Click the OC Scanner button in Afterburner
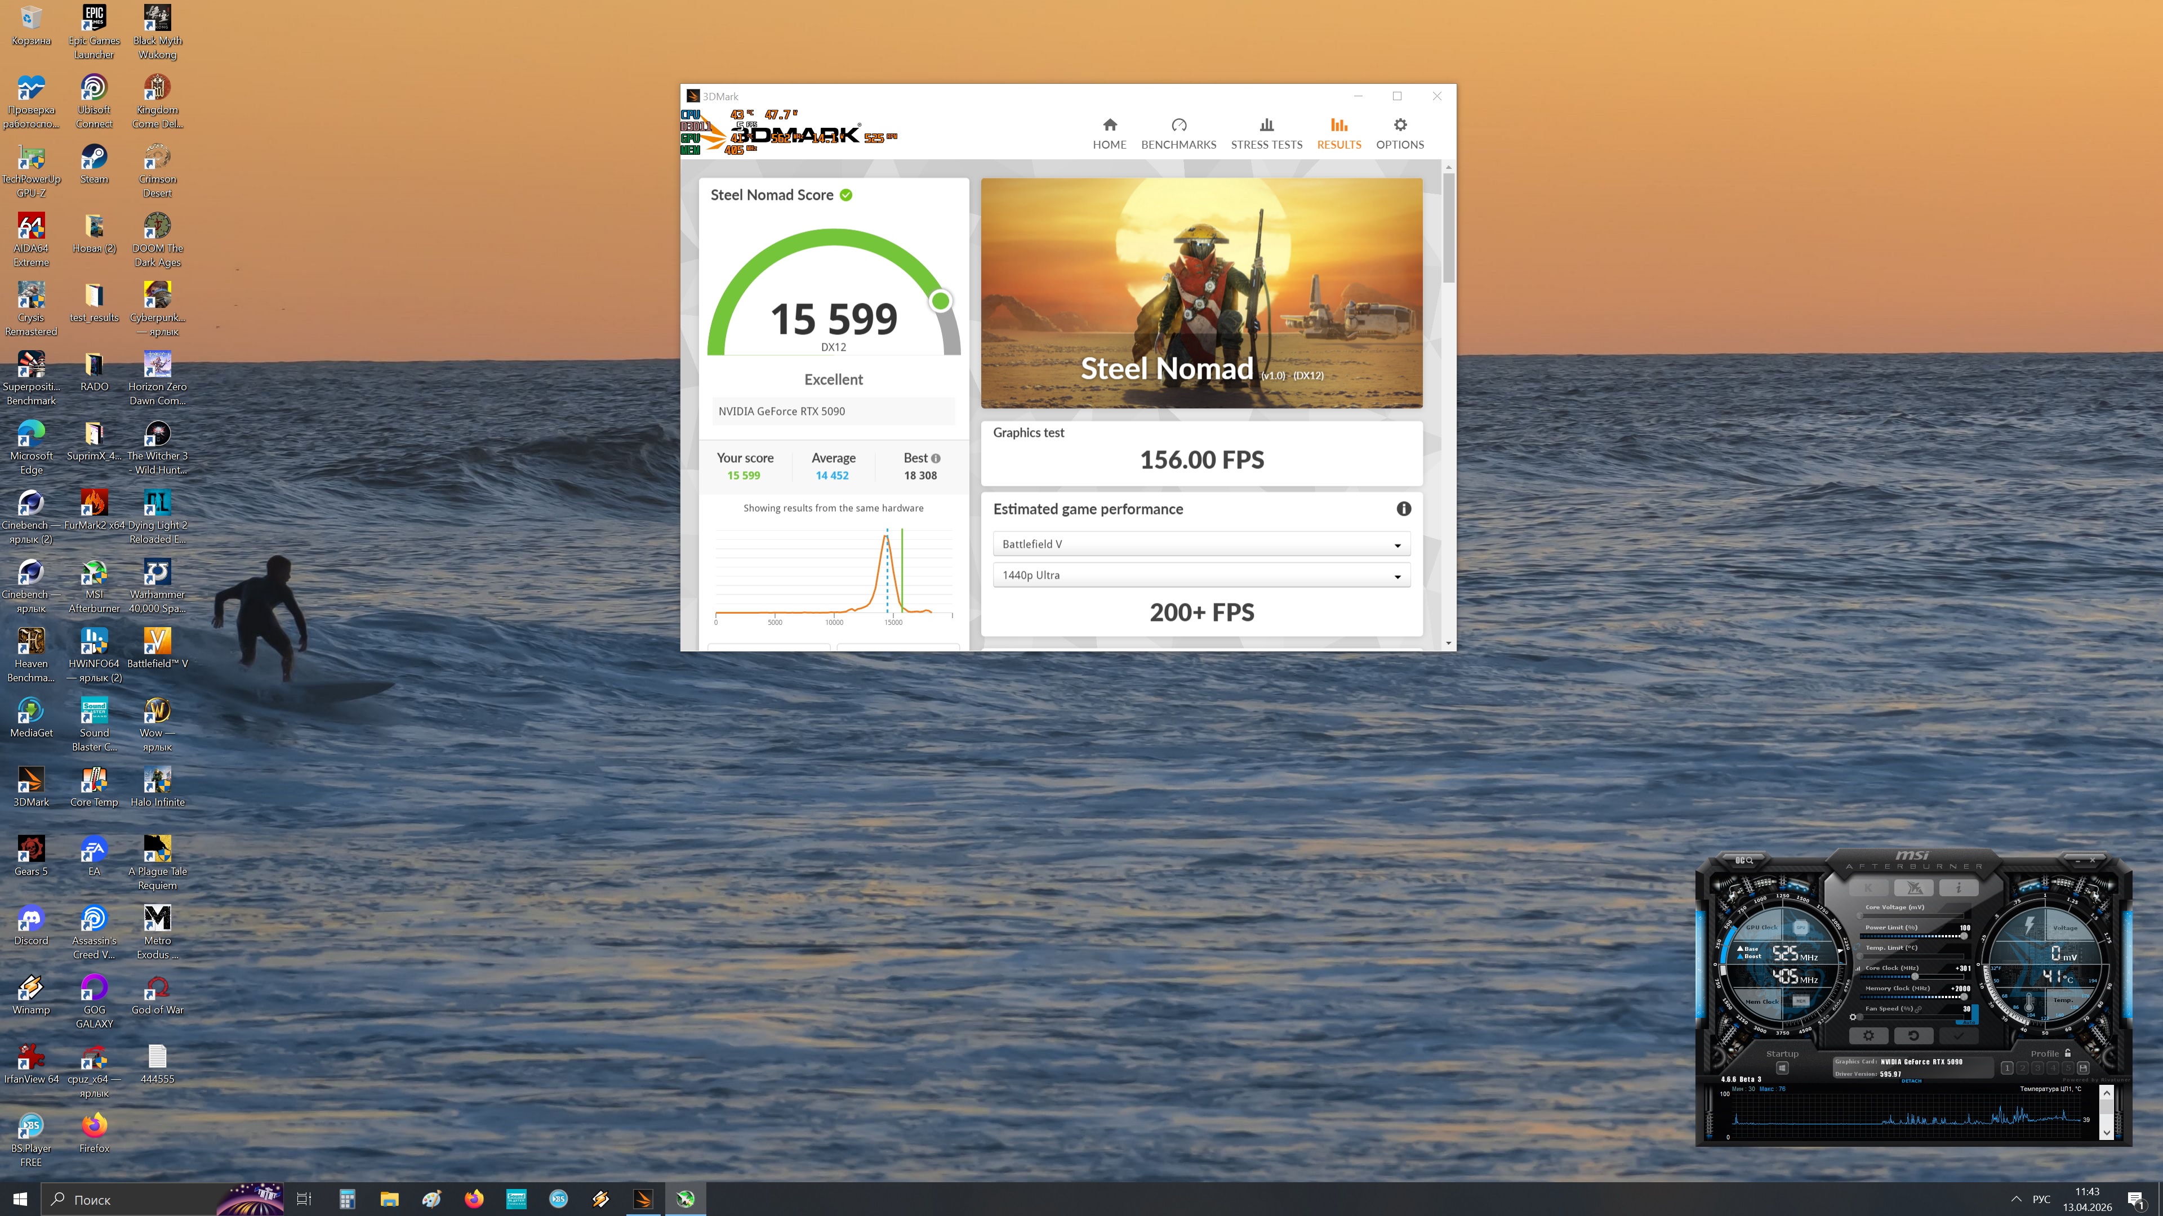The height and width of the screenshot is (1216, 2163). tap(1744, 860)
